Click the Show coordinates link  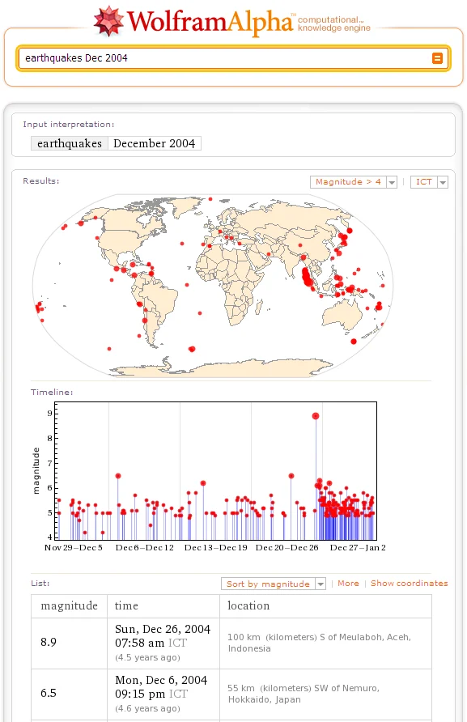tap(409, 584)
